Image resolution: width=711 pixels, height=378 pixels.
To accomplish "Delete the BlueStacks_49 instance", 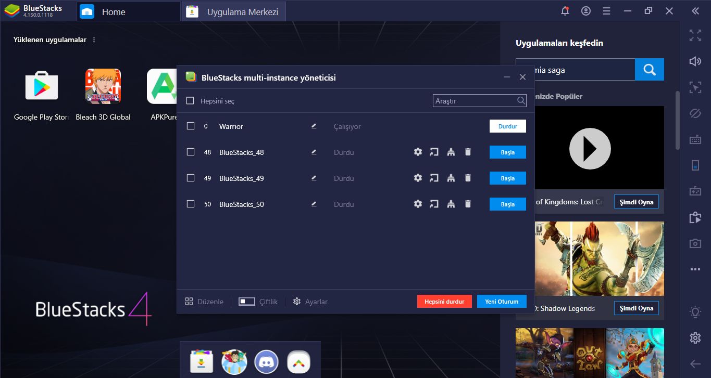I will point(468,178).
